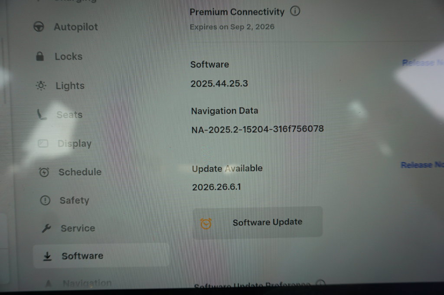Tap the Software Update button
This screenshot has height=295, width=444.
[258, 223]
